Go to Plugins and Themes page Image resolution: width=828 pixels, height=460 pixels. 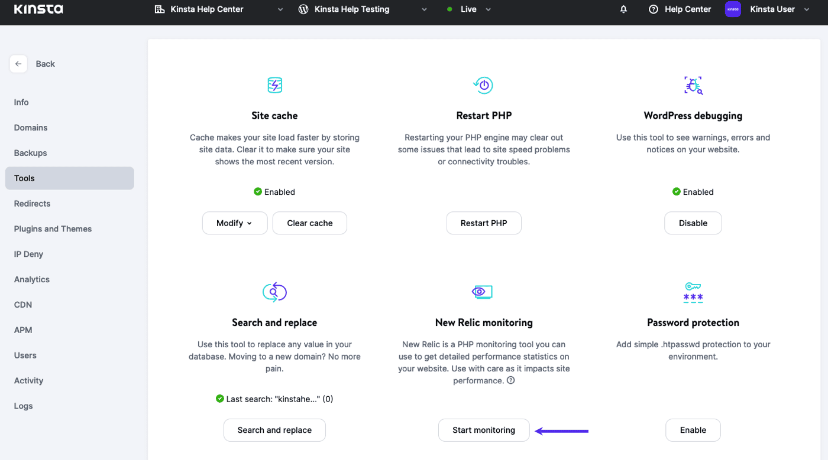coord(53,229)
